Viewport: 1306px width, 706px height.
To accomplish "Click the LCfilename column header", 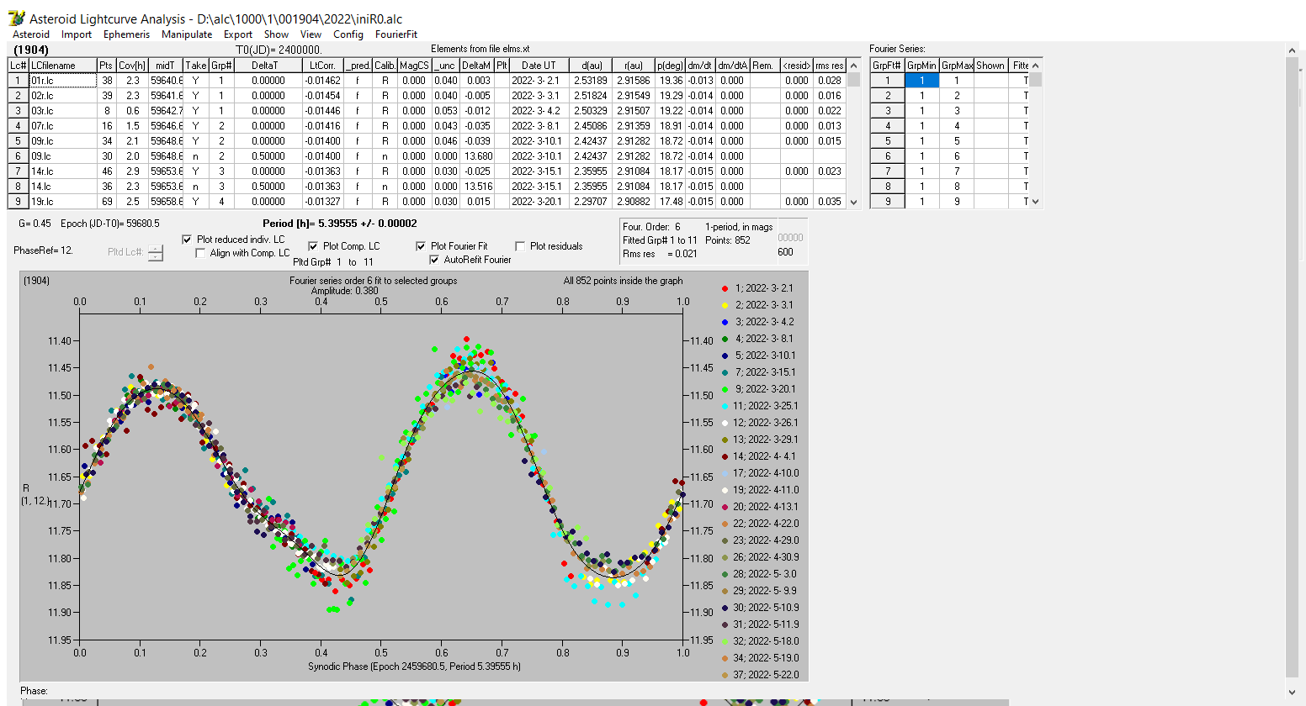I will click(x=63, y=66).
